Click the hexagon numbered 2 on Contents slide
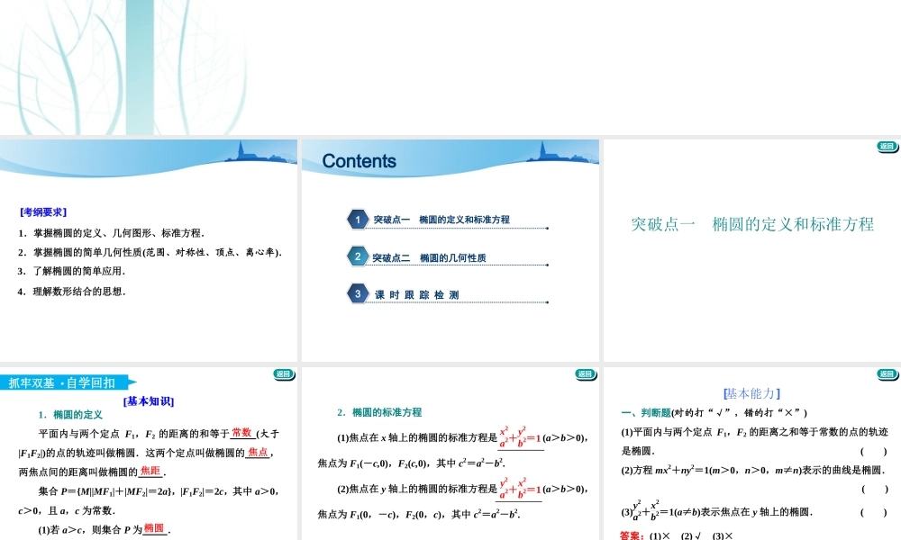Viewport: 901px width, 540px height. (356, 256)
